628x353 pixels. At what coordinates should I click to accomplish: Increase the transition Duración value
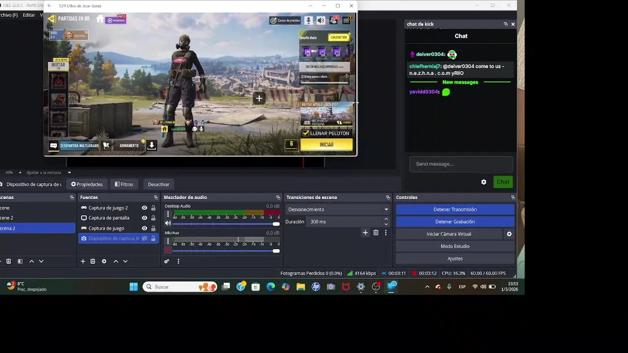coord(386,219)
